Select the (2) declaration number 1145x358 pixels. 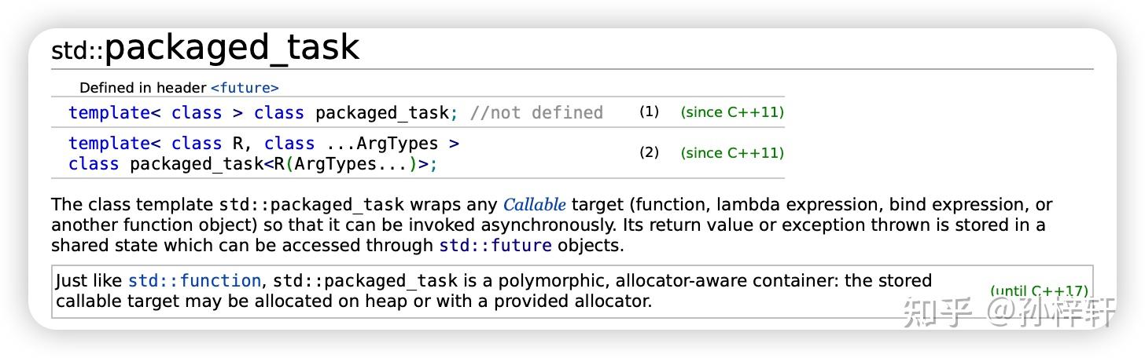click(x=649, y=152)
